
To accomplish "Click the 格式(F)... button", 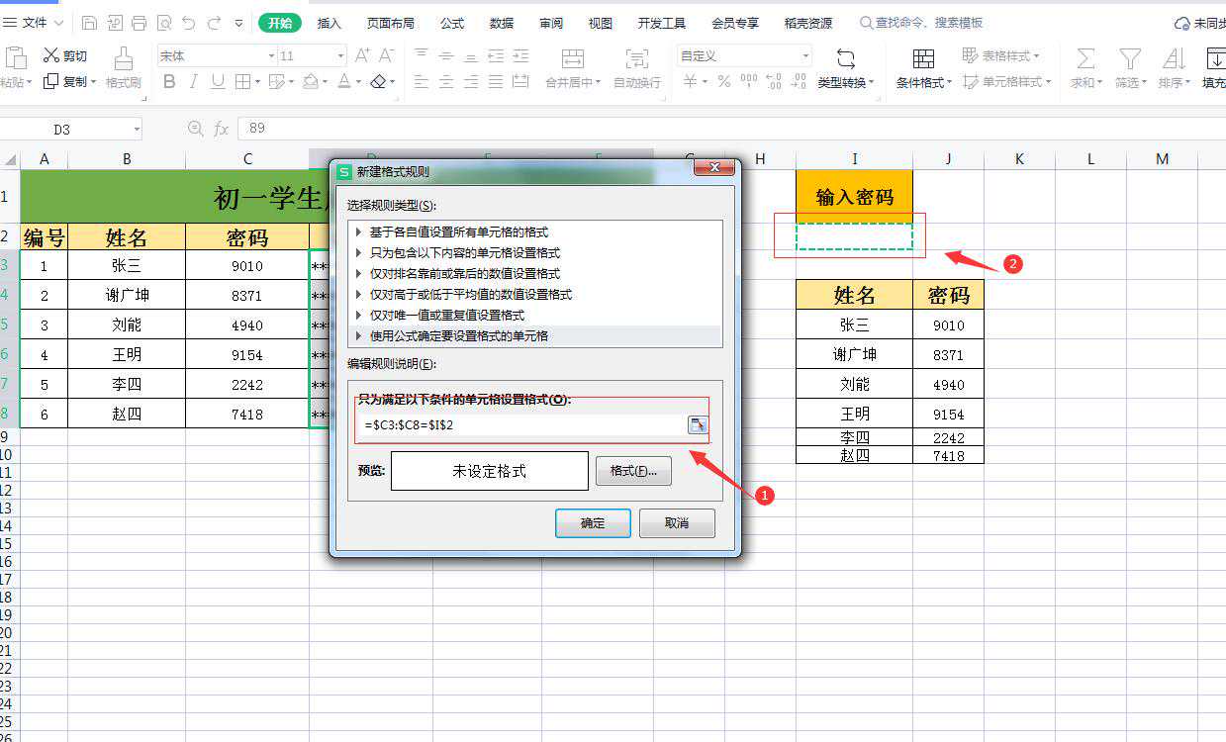I will [633, 472].
